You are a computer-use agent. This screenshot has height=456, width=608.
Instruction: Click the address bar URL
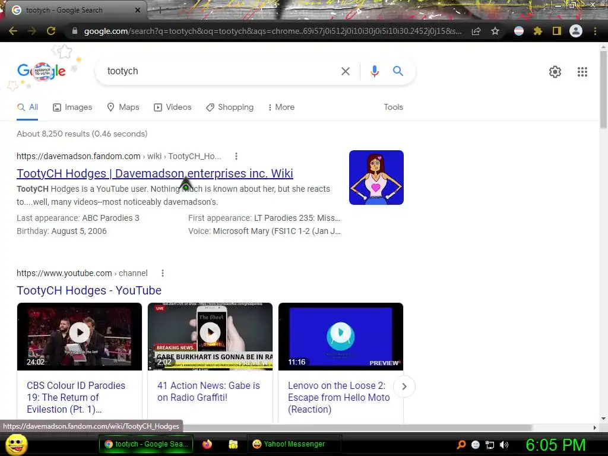pyautogui.click(x=273, y=31)
